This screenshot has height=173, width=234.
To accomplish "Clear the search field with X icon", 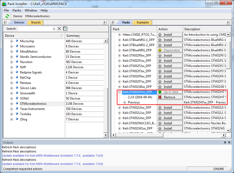I will pyautogui.click(x=59, y=29).
